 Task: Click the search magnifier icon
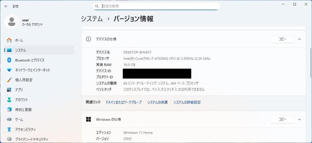coord(97,6)
